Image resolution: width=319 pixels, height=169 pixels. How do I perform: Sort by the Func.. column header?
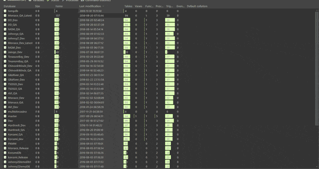pos(149,6)
